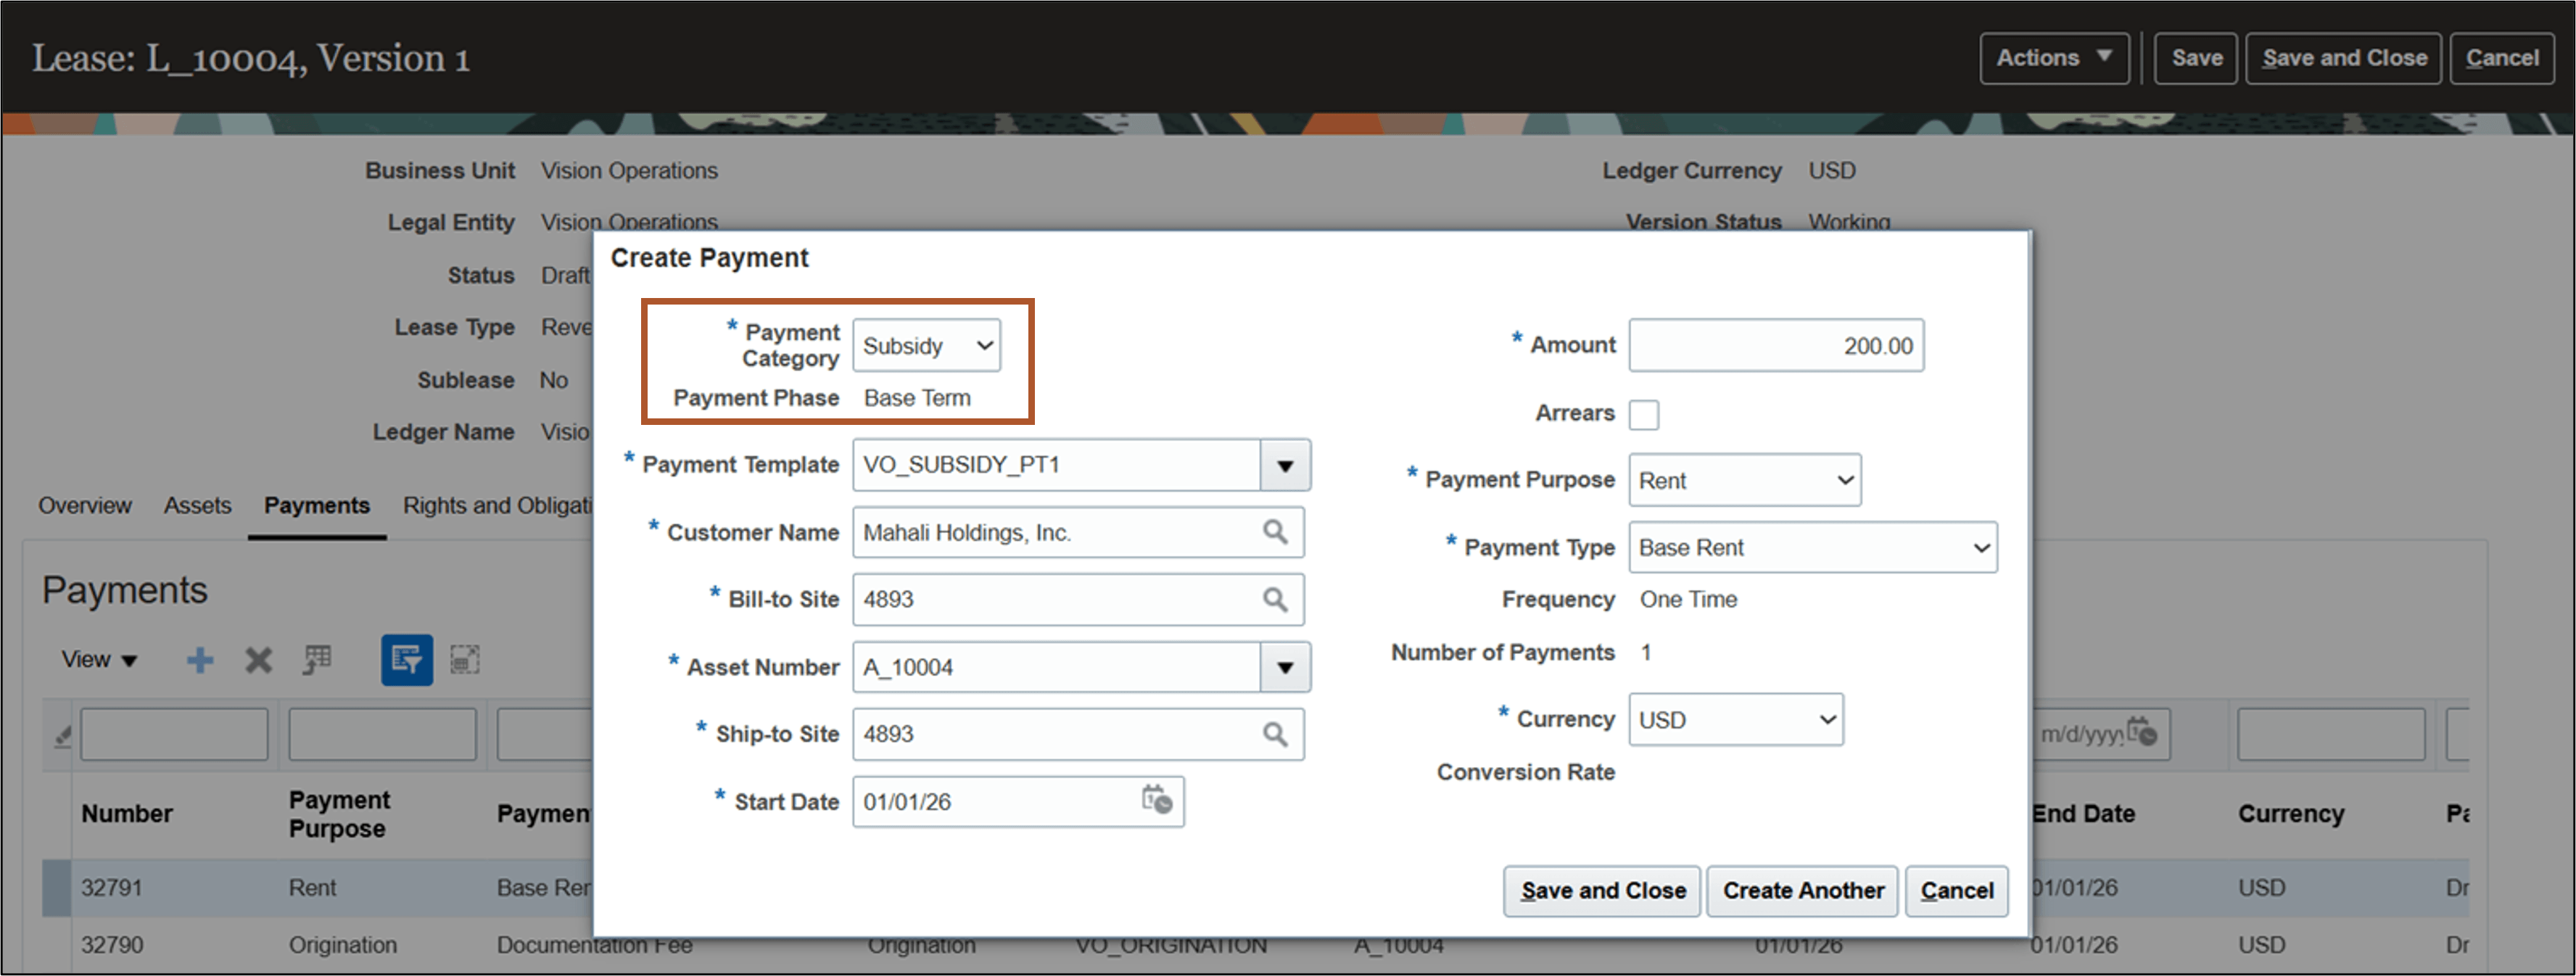
Task: Click the End Date column header
Action: (x=2084, y=813)
